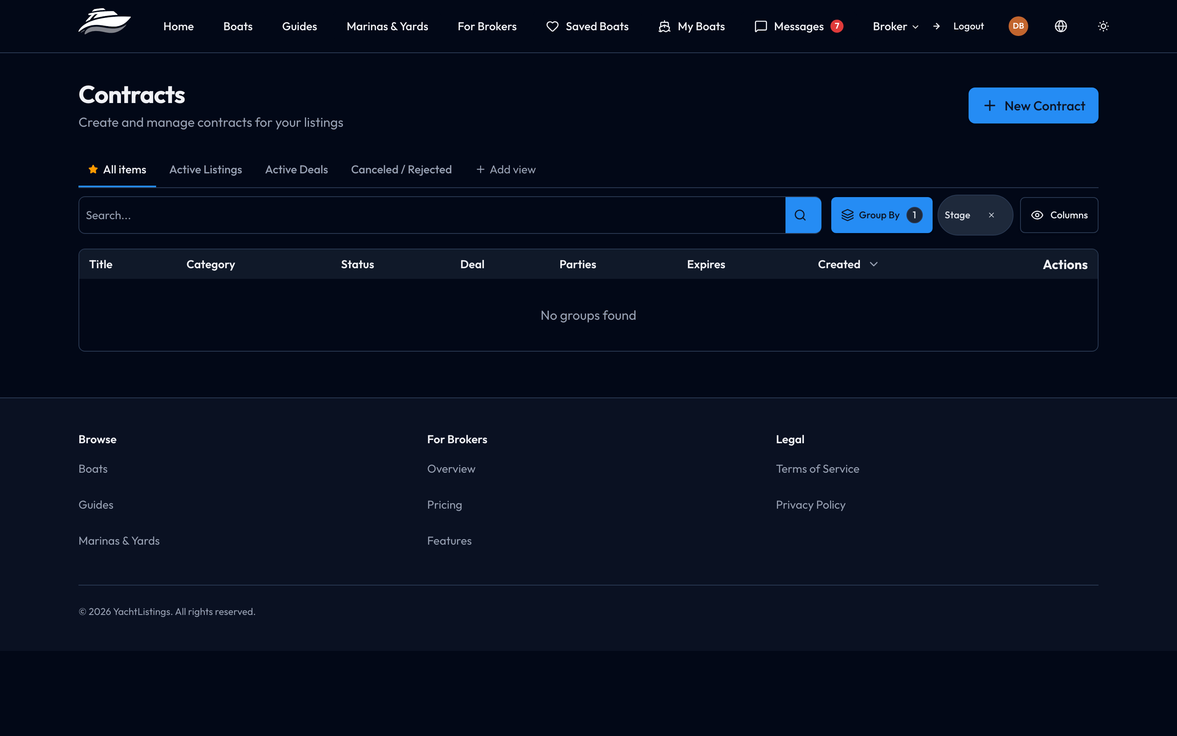Focus the contracts Search field
This screenshot has width=1177, height=736.
click(432, 215)
